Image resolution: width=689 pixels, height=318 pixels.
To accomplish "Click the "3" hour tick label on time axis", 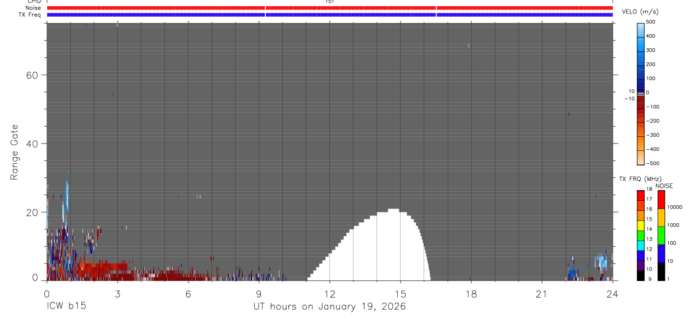I will tap(117, 293).
